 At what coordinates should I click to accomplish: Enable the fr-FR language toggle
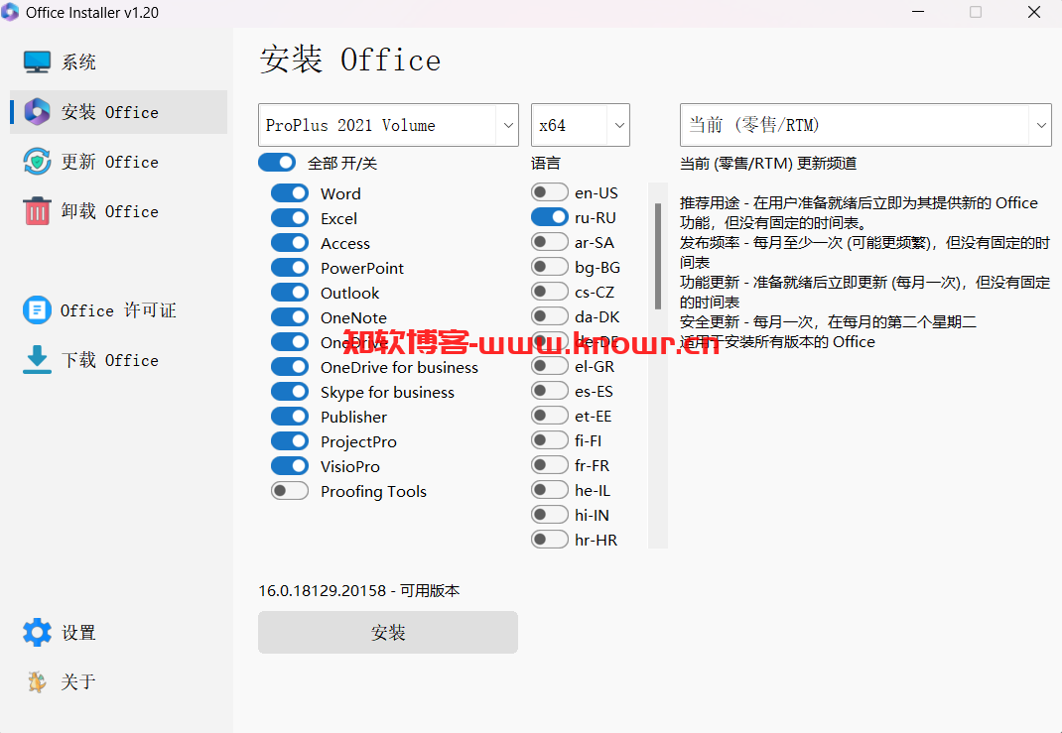pos(549,465)
